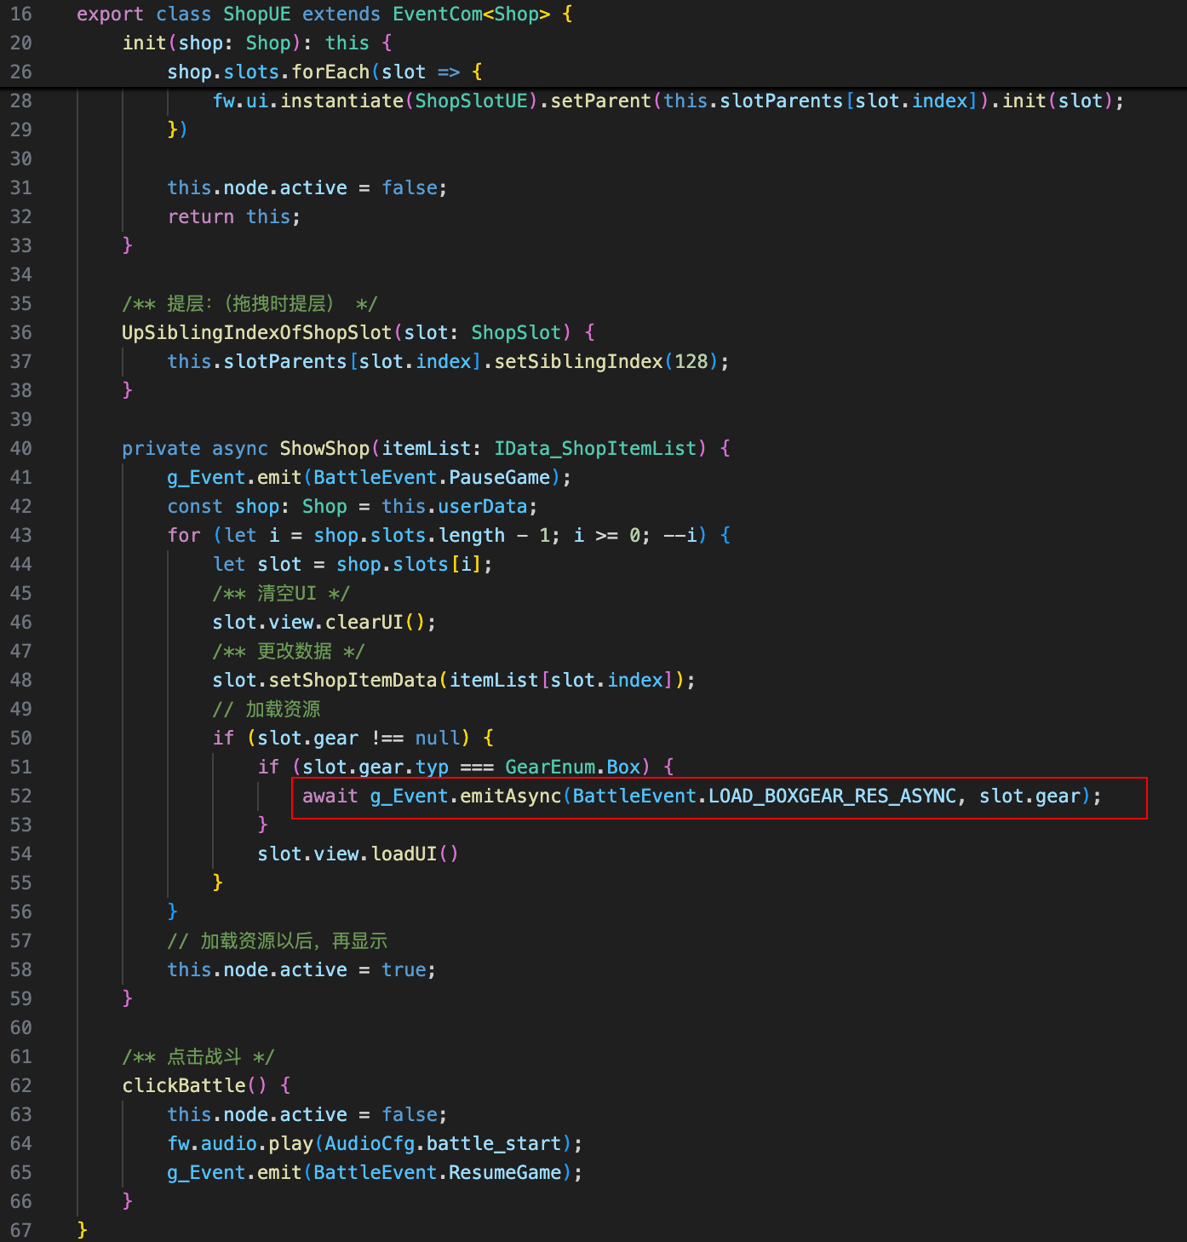
Task: Place cursor on battle_start
Action: click(x=494, y=1143)
